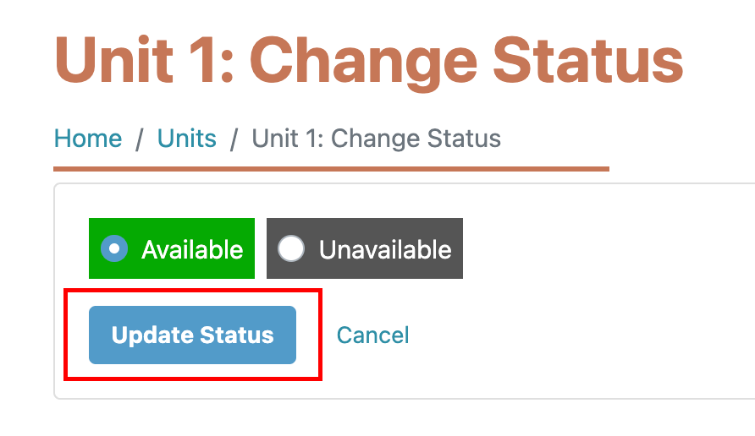Keep Unit 1 marked as Available
The width and height of the screenshot is (755, 436).
[114, 248]
